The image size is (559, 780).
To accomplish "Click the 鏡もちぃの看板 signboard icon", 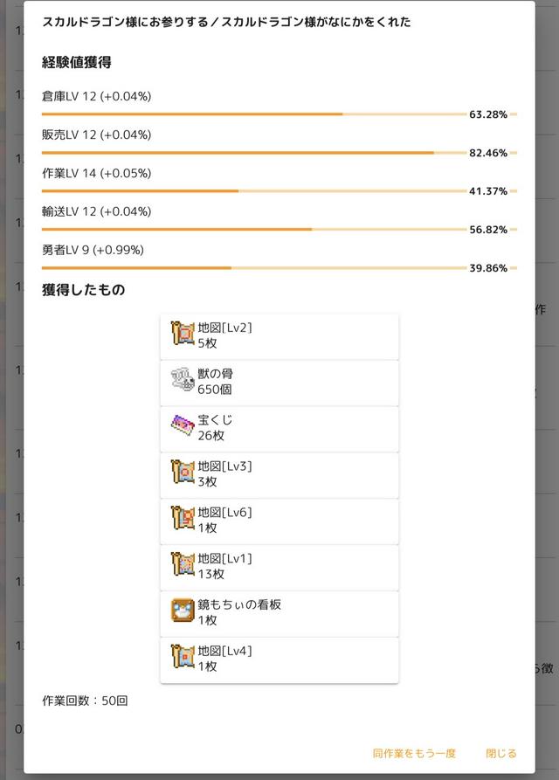I will click(x=183, y=612).
